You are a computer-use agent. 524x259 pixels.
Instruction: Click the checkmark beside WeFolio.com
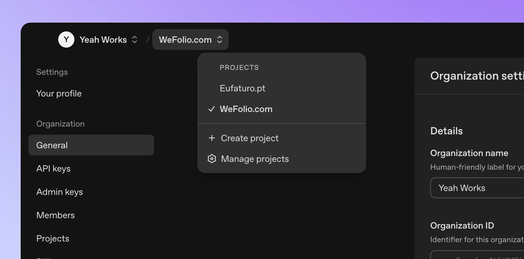(x=211, y=109)
